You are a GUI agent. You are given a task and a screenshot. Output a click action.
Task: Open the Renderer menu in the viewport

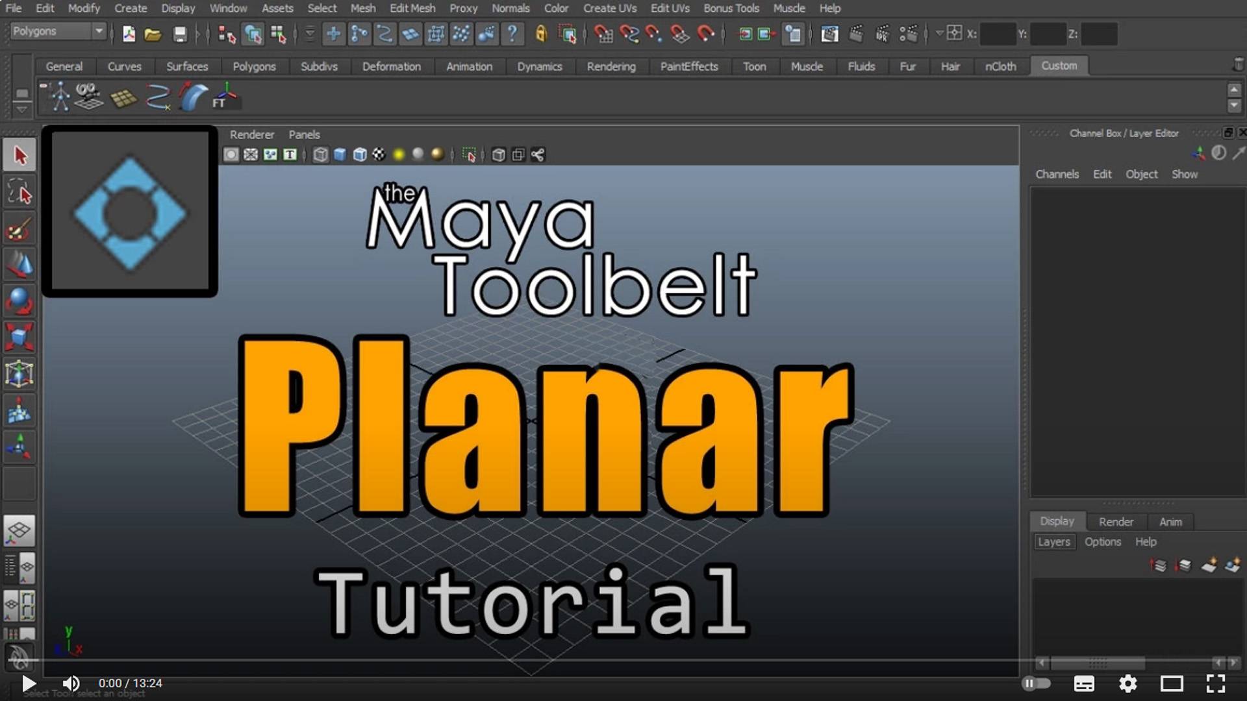point(251,134)
